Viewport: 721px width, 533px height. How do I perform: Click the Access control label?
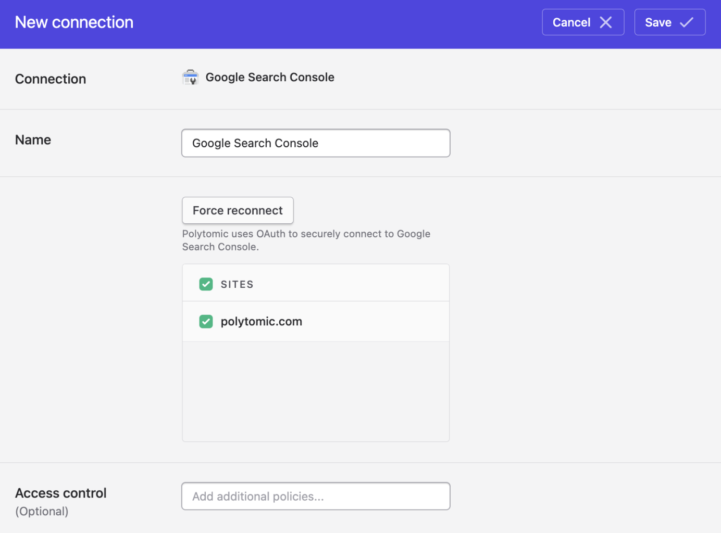pos(61,493)
